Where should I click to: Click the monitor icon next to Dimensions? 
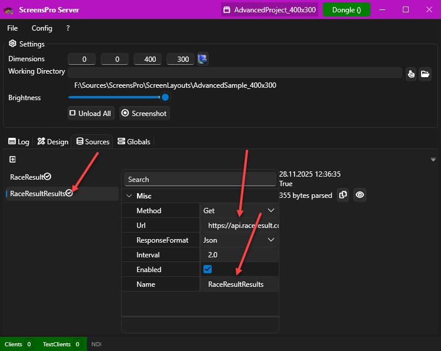coord(202,59)
